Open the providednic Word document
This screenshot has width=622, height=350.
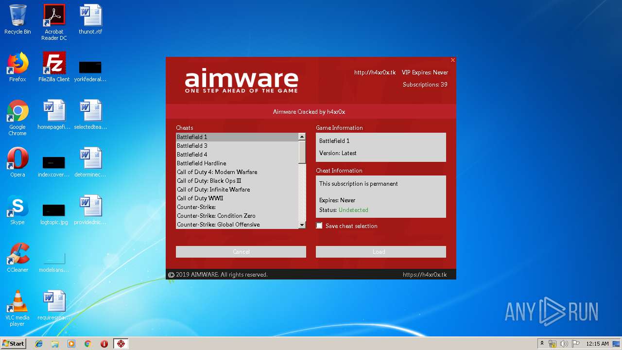tap(90, 210)
